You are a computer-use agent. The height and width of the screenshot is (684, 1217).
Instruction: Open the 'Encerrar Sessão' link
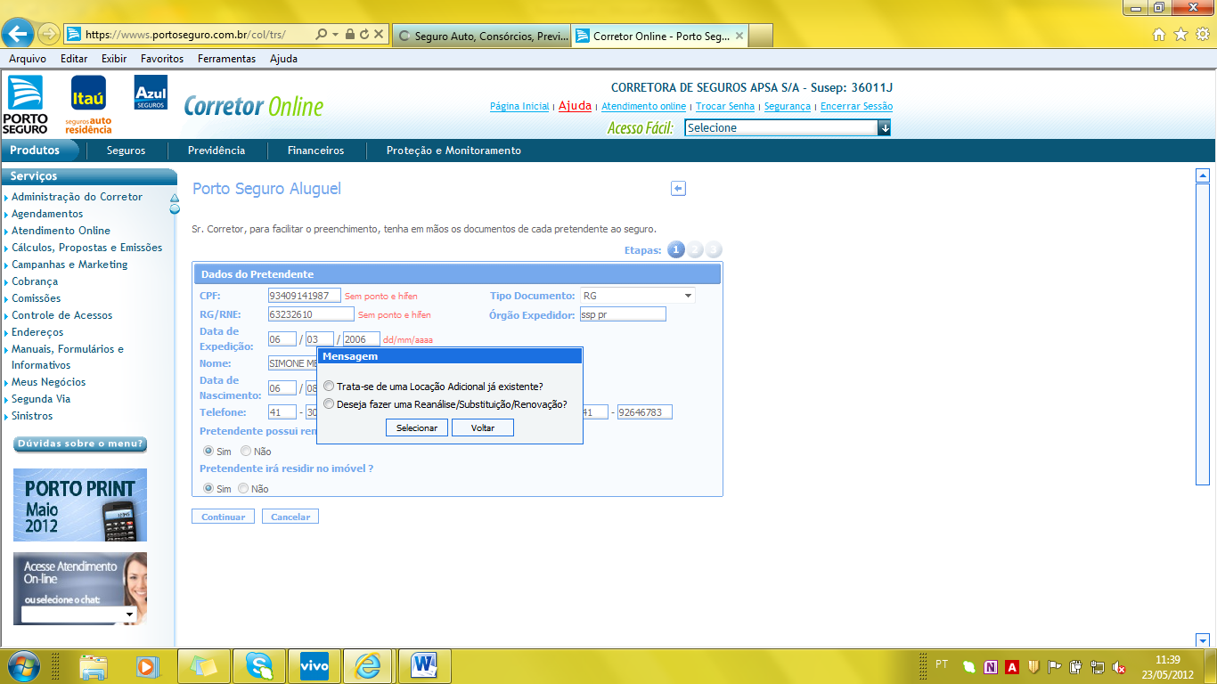coord(856,106)
